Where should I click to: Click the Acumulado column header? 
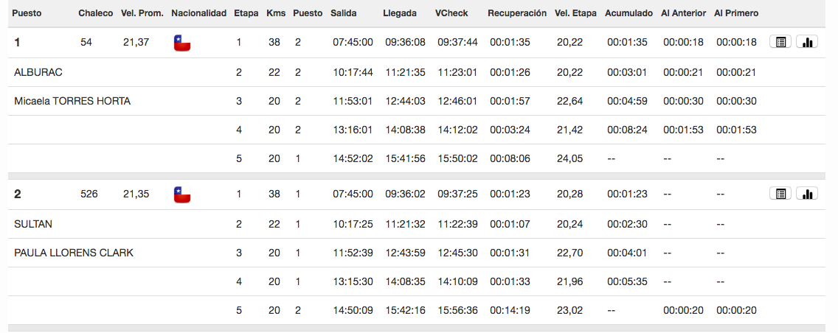(x=628, y=13)
